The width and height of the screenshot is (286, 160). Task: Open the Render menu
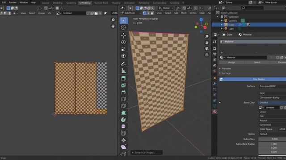point(13,3)
